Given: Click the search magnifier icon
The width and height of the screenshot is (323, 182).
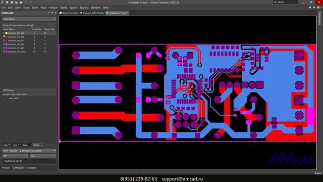Looking at the screenshot, I should (x=276, y=2).
